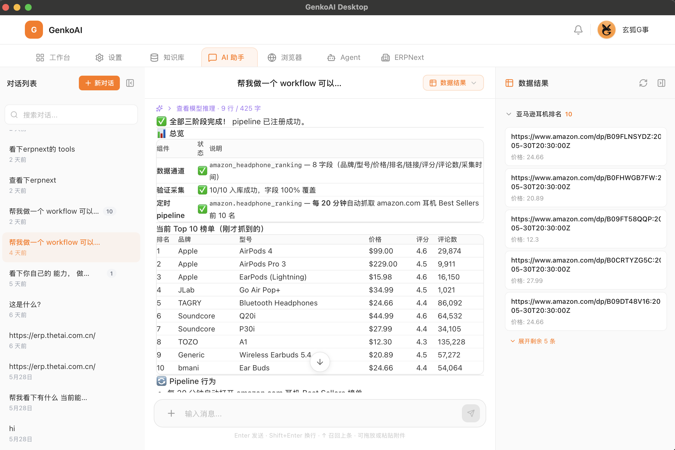Open conversation 这是什么?

point(71,309)
